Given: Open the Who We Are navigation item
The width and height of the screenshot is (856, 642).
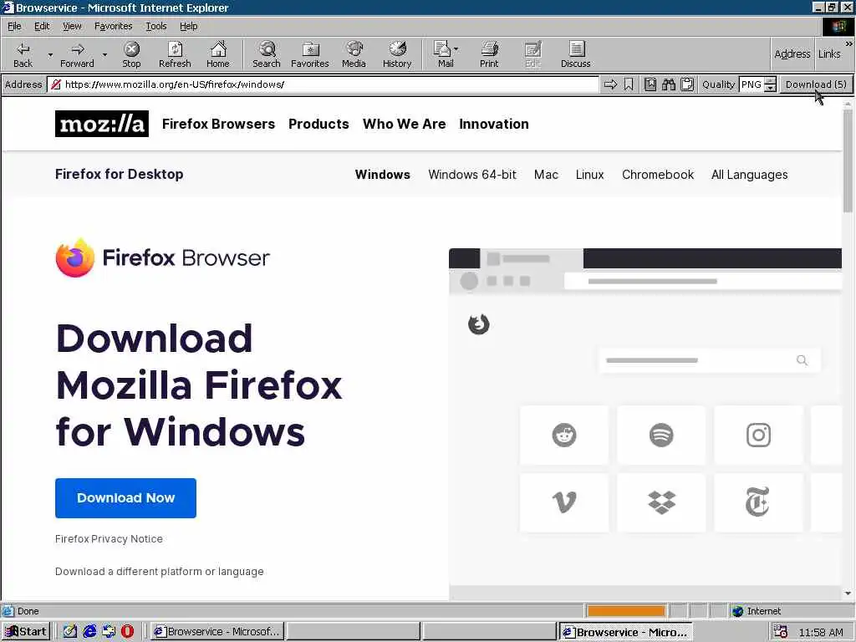Looking at the screenshot, I should 404,124.
